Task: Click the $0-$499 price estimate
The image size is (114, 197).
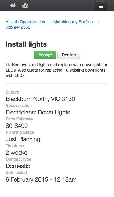Action: tap(17, 126)
